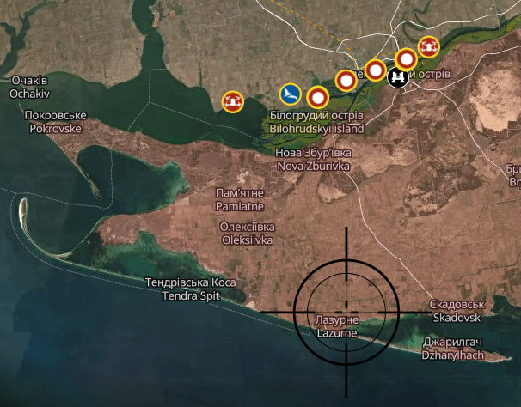Screen dimensions: 521x407
Task: Click the Lazurne label inside the crosshair
Action: click(x=337, y=326)
